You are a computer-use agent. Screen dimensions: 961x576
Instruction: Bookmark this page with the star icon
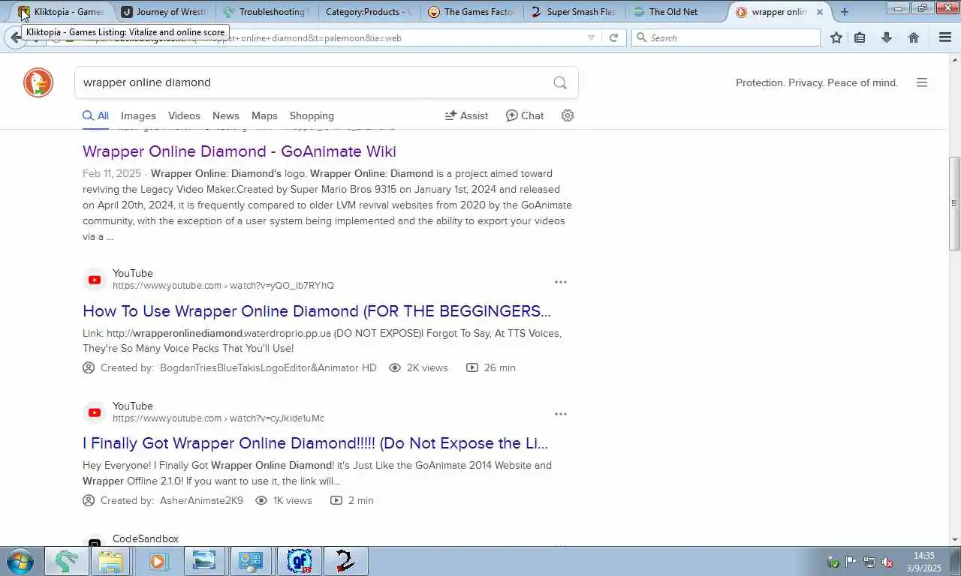pyautogui.click(x=836, y=37)
